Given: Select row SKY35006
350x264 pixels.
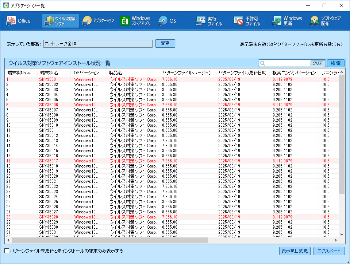Looking at the screenshot, I should 172,105.
